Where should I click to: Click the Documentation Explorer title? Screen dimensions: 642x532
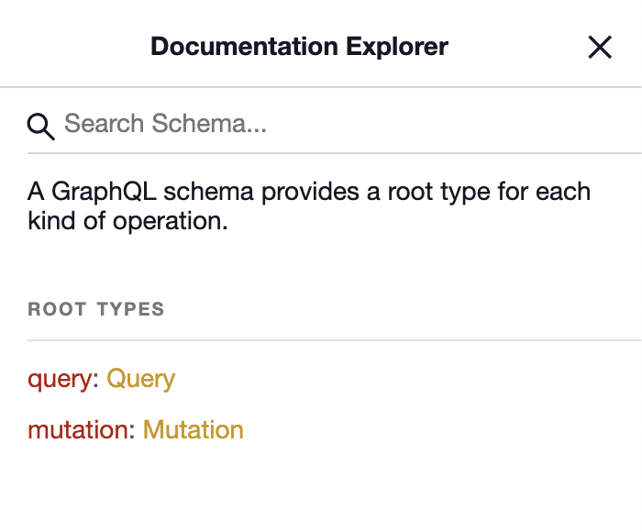(299, 46)
